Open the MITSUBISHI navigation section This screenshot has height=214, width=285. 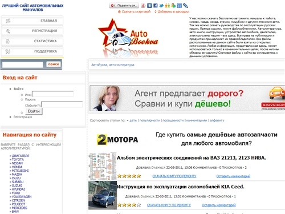pyautogui.click(x=21, y=171)
